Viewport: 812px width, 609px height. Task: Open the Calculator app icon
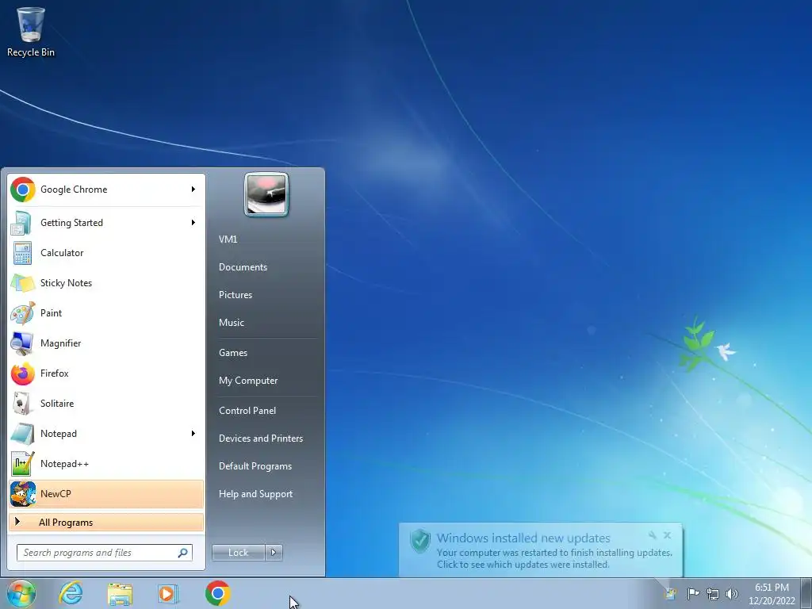tap(21, 253)
